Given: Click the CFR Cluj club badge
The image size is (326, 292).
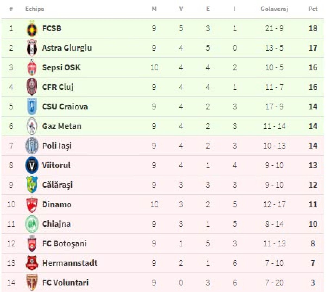Looking at the screenshot, I should tap(32, 87).
